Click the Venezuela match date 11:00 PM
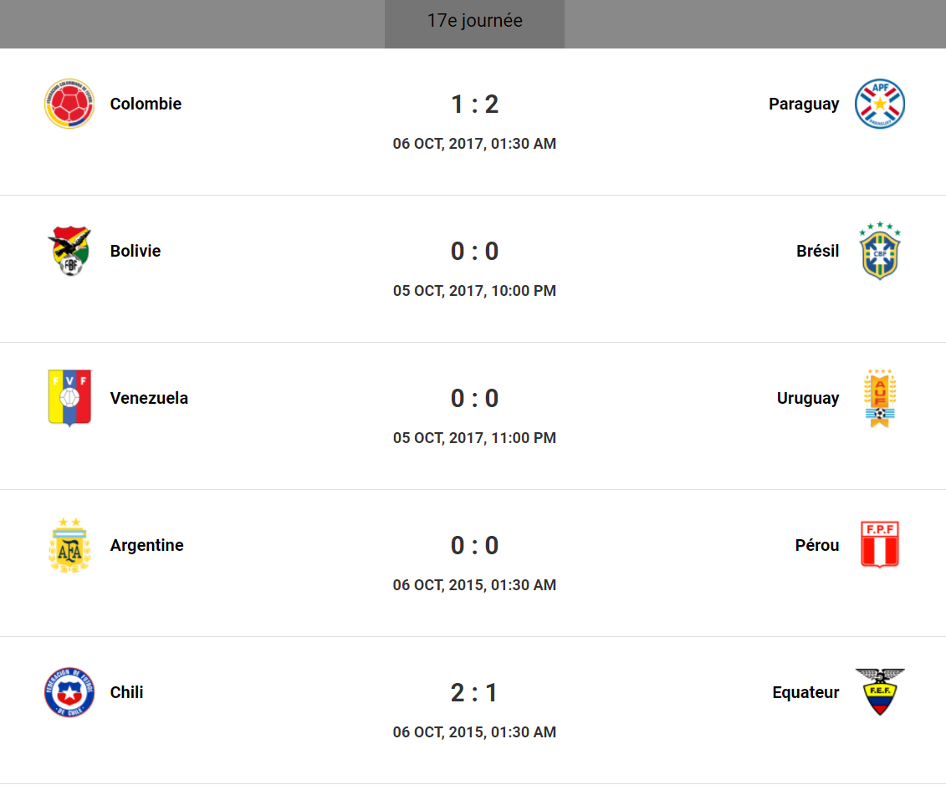The image size is (946, 790). pos(474,438)
